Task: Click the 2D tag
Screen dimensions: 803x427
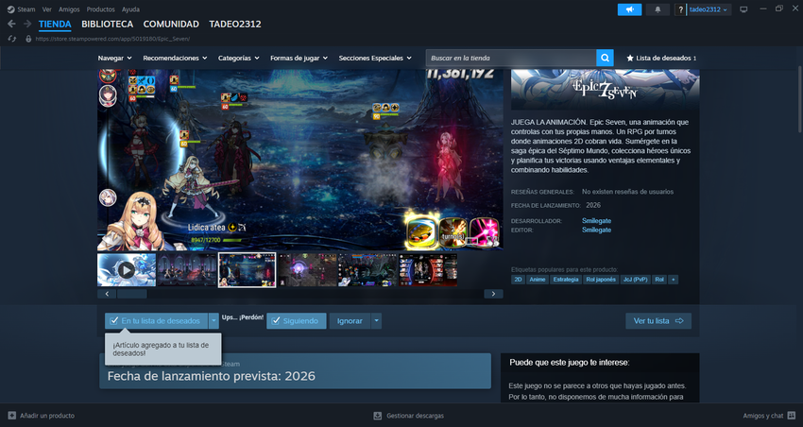Action: pos(519,280)
